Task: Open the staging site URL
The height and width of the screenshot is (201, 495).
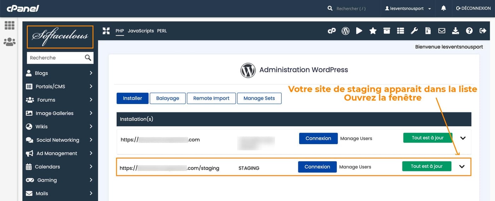Action: pyautogui.click(x=169, y=168)
